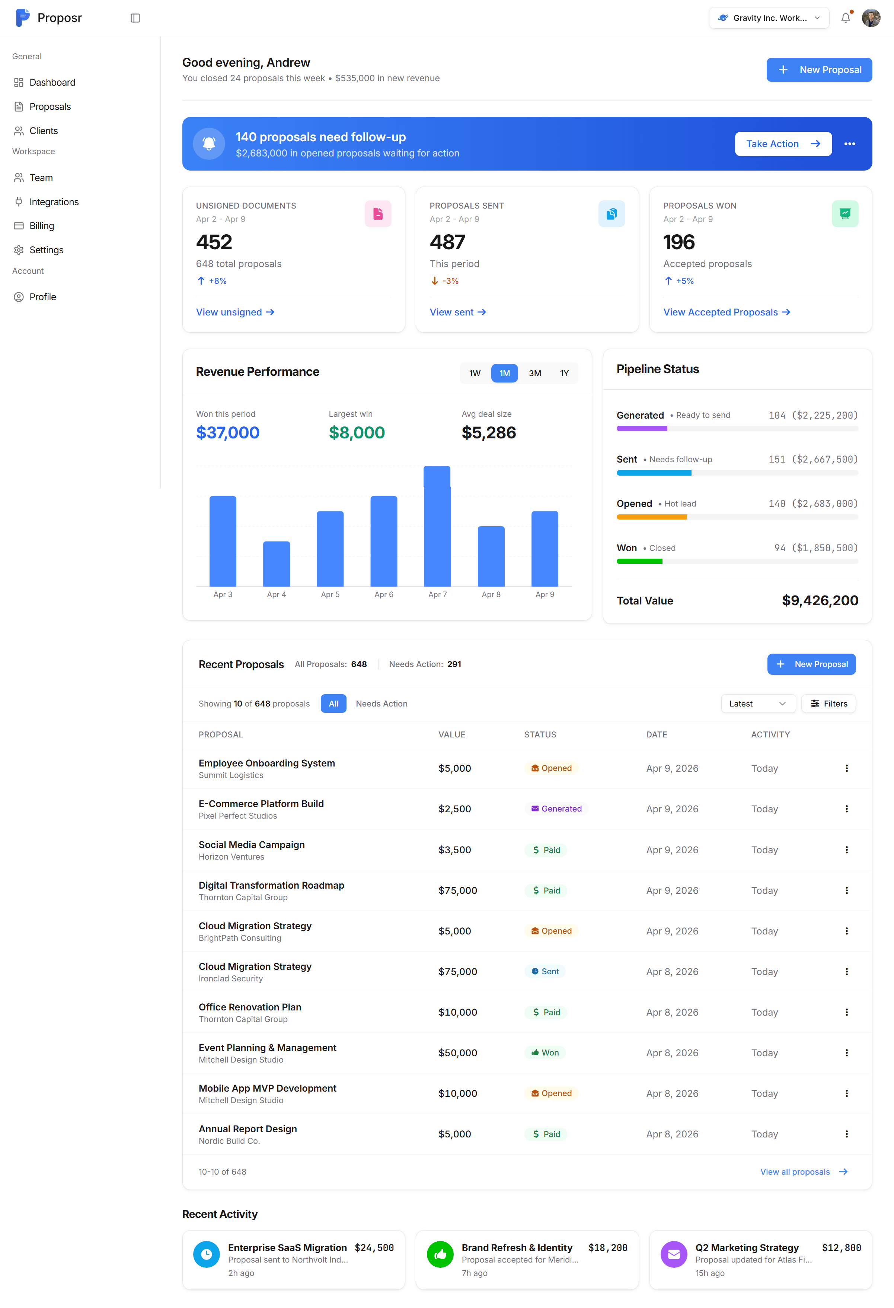Screen dimensions: 894x1308
Task: Click the Enterprise SaaS Migration clock icon
Action: click(207, 1254)
